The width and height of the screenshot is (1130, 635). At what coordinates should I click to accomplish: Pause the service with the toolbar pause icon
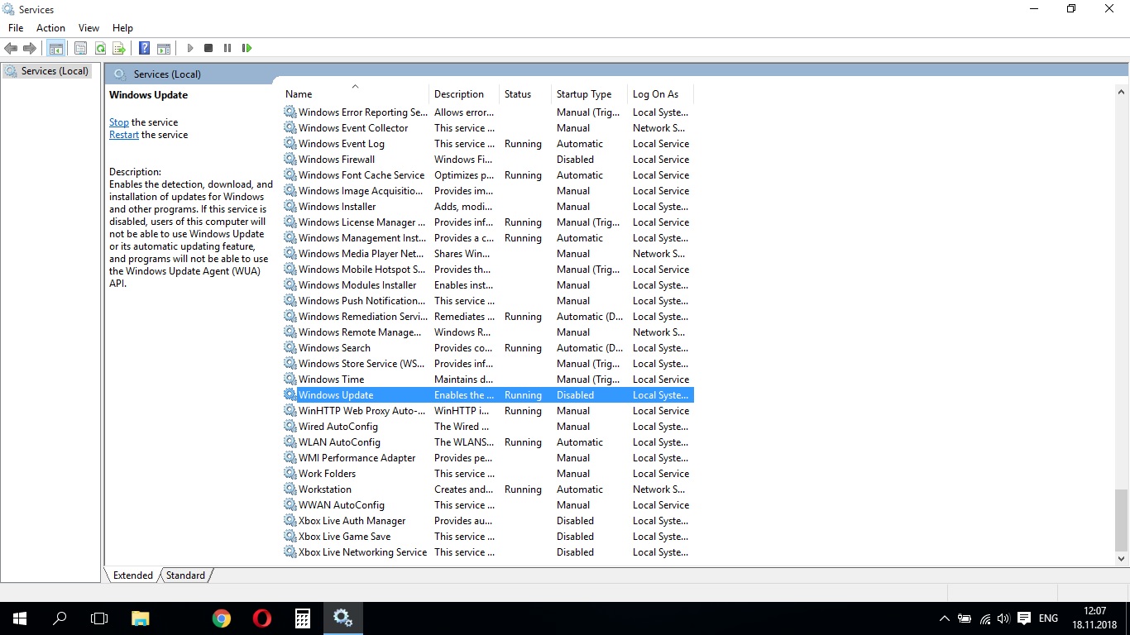(227, 48)
